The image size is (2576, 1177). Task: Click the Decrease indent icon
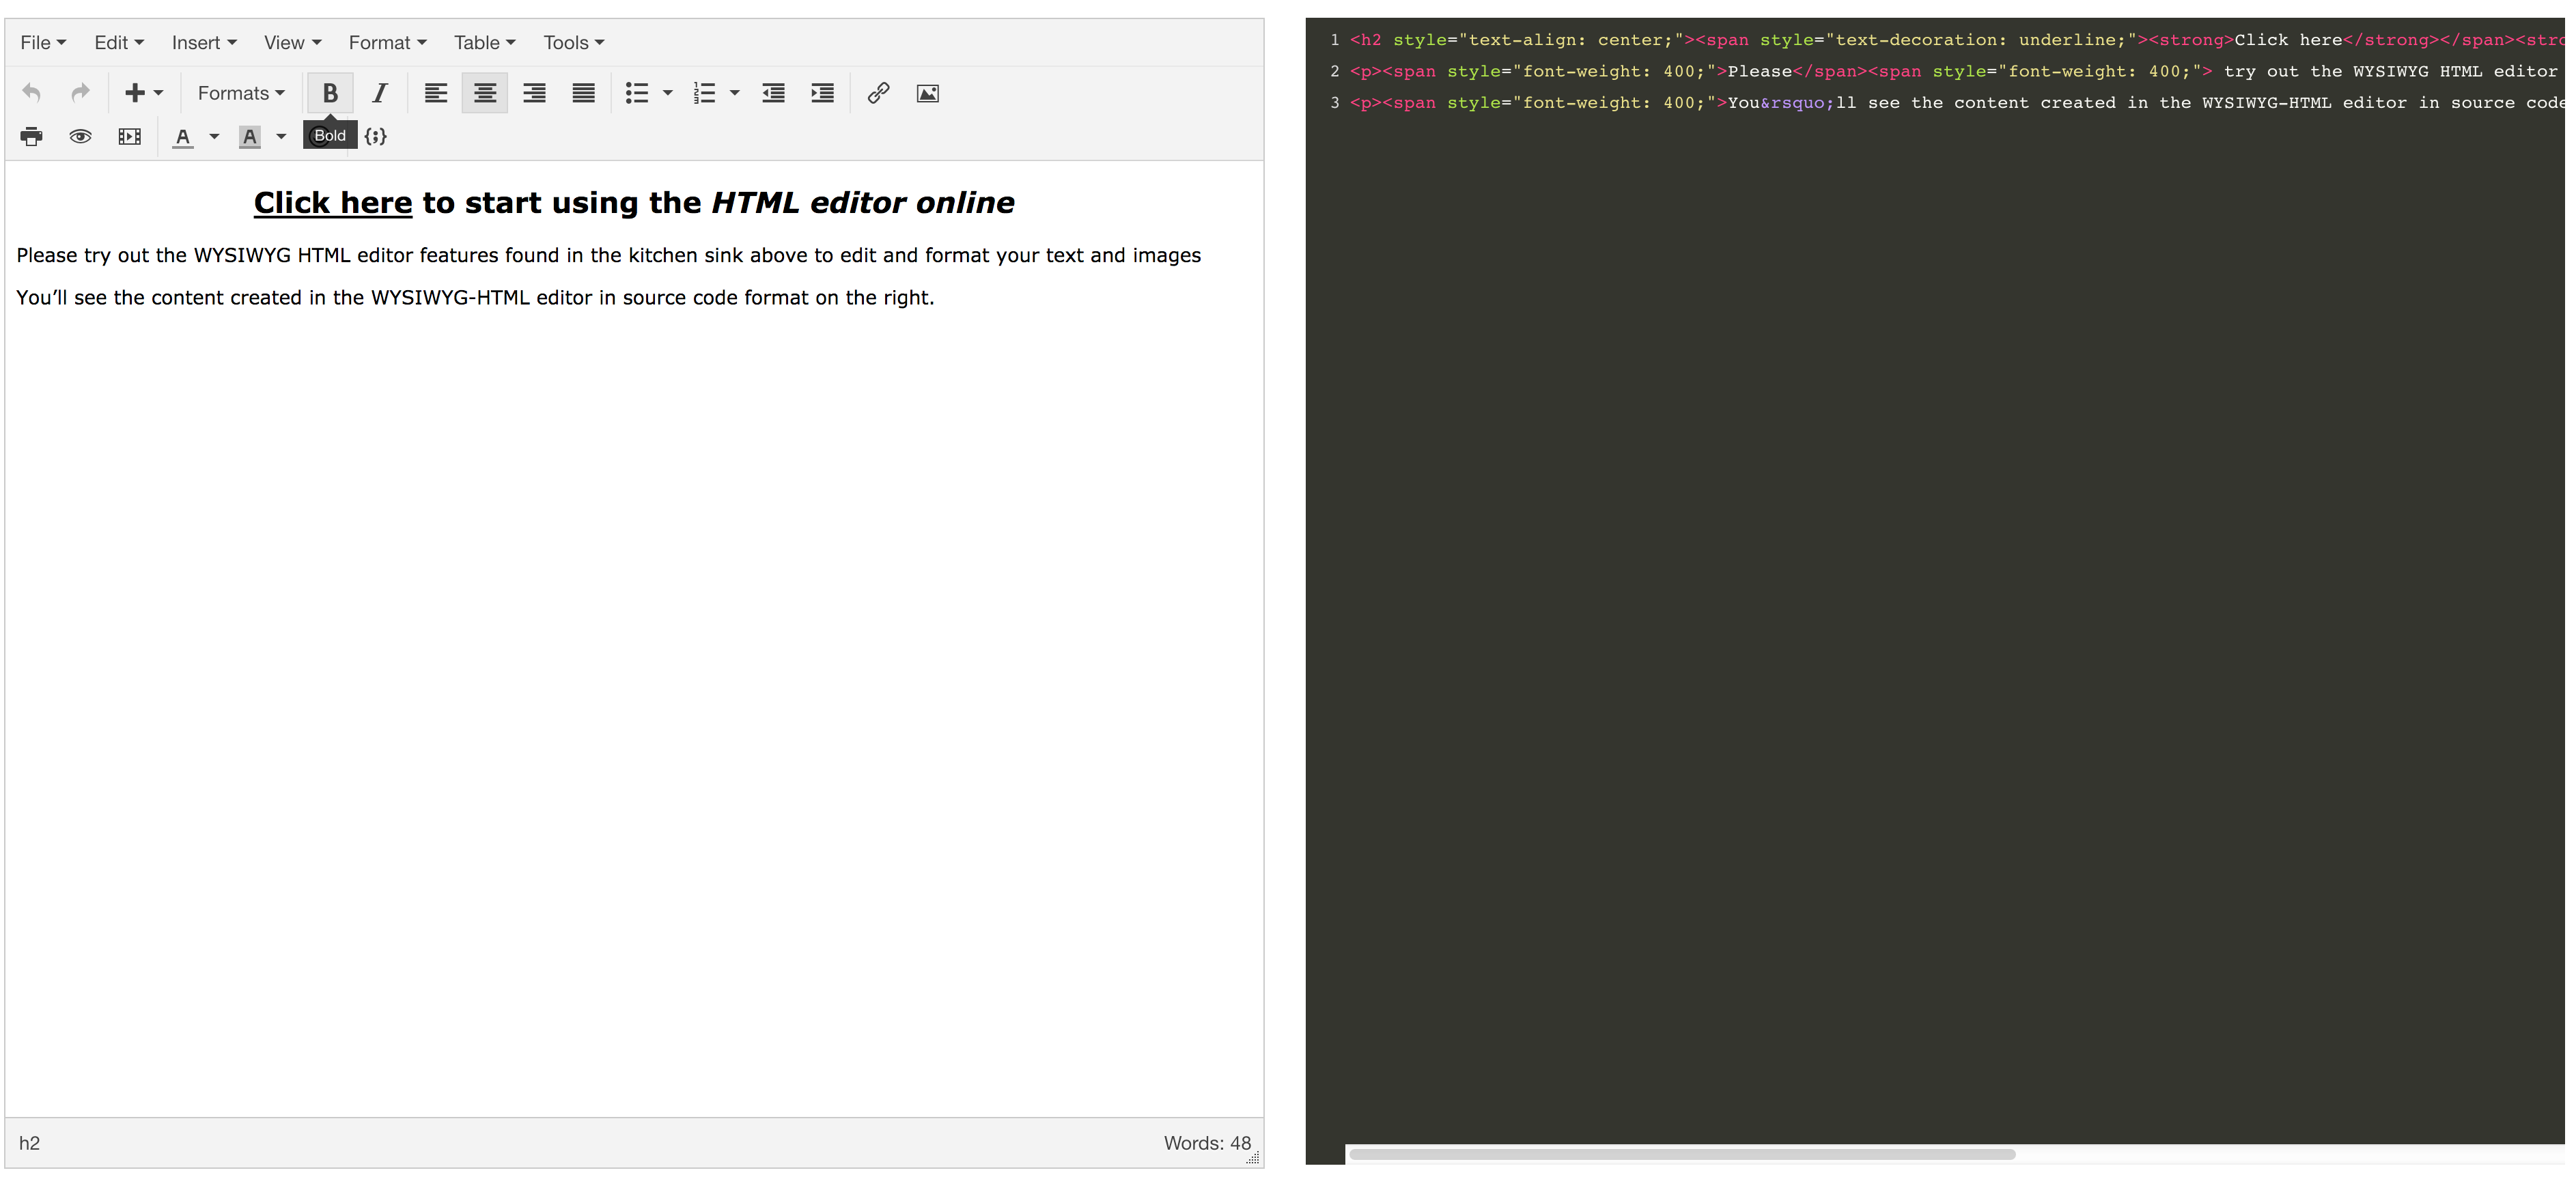click(773, 93)
